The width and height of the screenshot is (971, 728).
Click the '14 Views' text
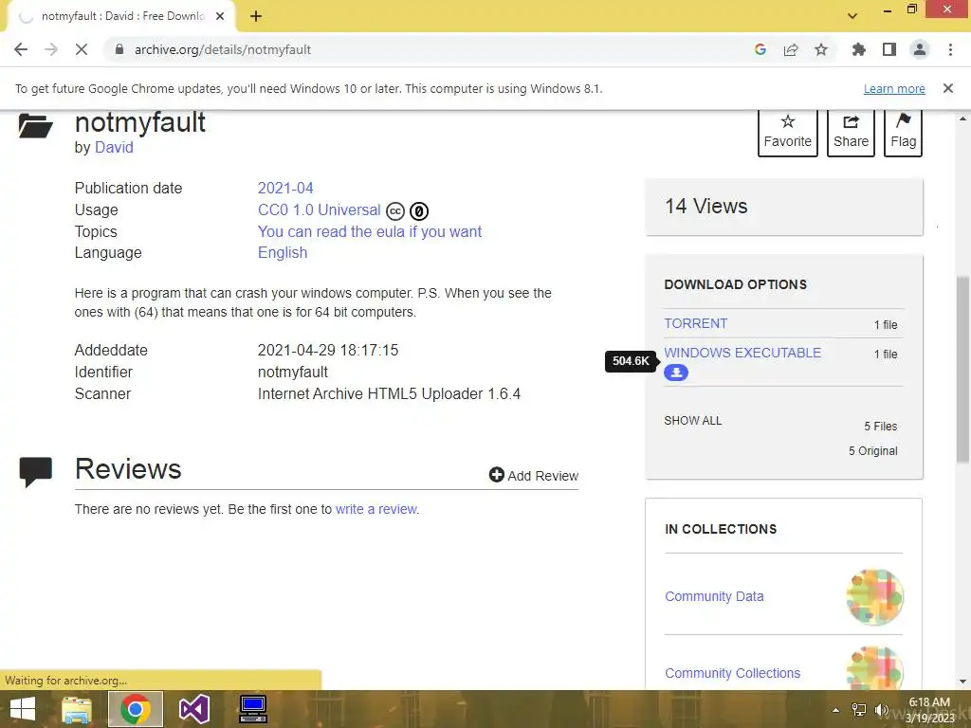[705, 206]
